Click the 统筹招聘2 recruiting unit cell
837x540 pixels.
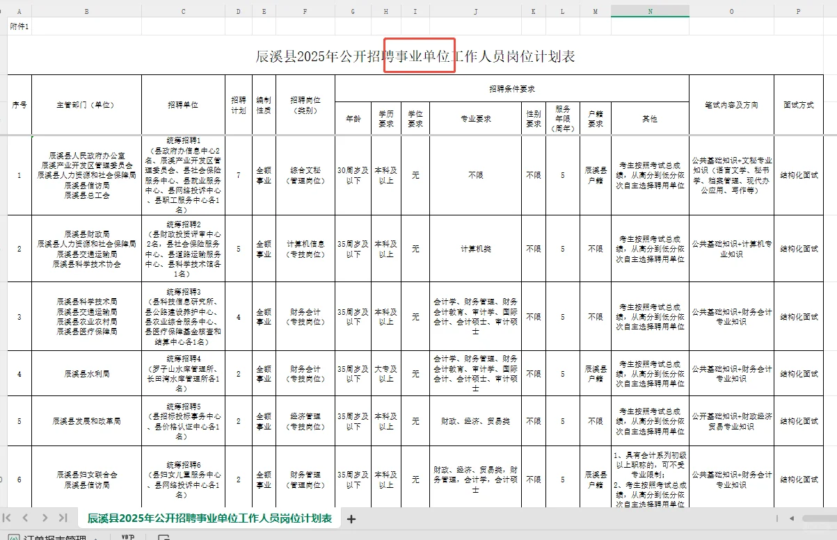(x=183, y=249)
